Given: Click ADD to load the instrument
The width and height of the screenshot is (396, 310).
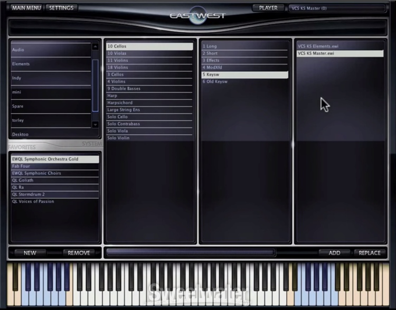Looking at the screenshot, I should (x=334, y=253).
